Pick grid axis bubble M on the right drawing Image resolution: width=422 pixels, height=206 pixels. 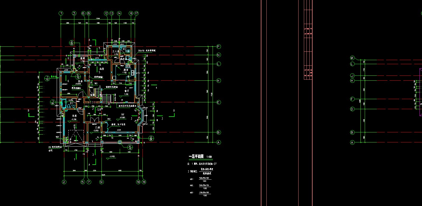(x=352, y=58)
